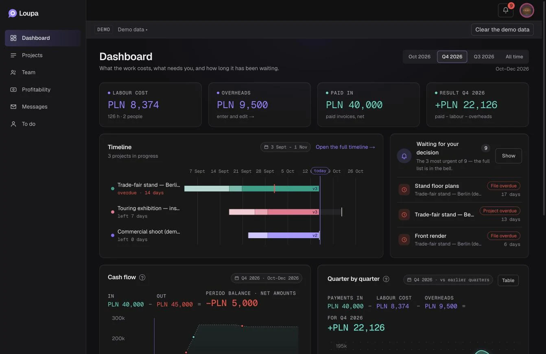Viewport: 546px width, 354px height.
Task: Click the Loupa logo icon
Action: pos(13,13)
